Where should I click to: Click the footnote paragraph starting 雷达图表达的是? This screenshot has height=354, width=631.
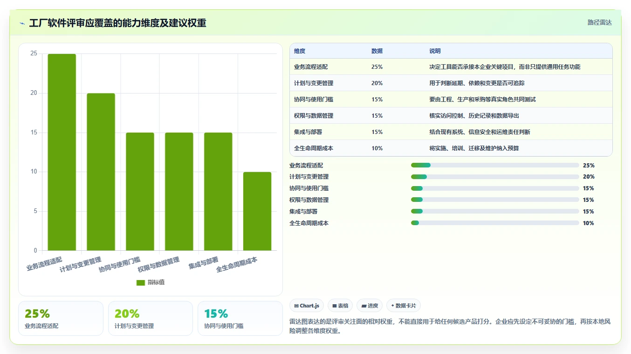[449, 327]
